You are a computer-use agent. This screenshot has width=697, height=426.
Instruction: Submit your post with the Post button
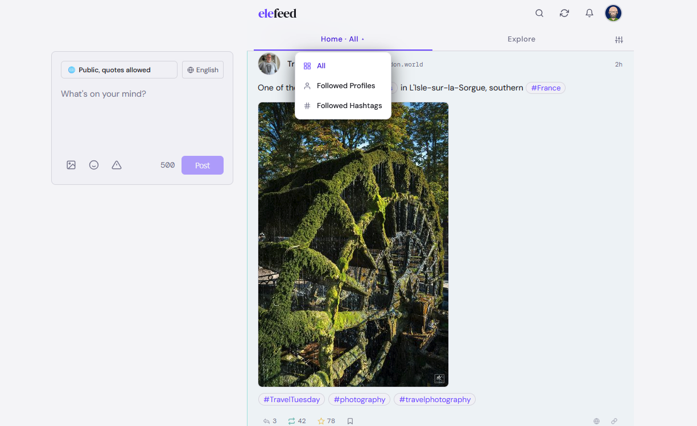202,165
